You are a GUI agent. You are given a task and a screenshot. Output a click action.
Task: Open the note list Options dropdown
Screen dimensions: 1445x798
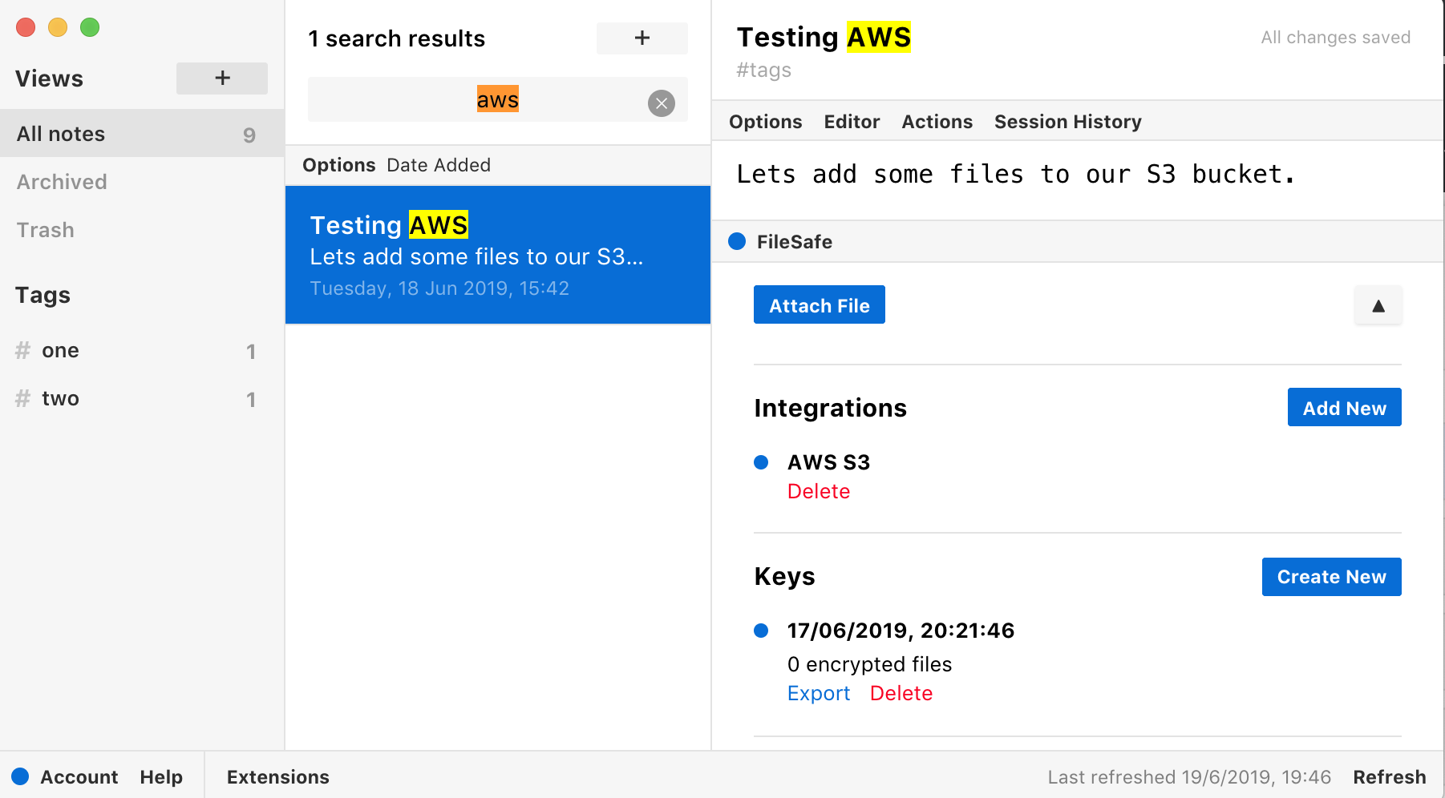(338, 165)
